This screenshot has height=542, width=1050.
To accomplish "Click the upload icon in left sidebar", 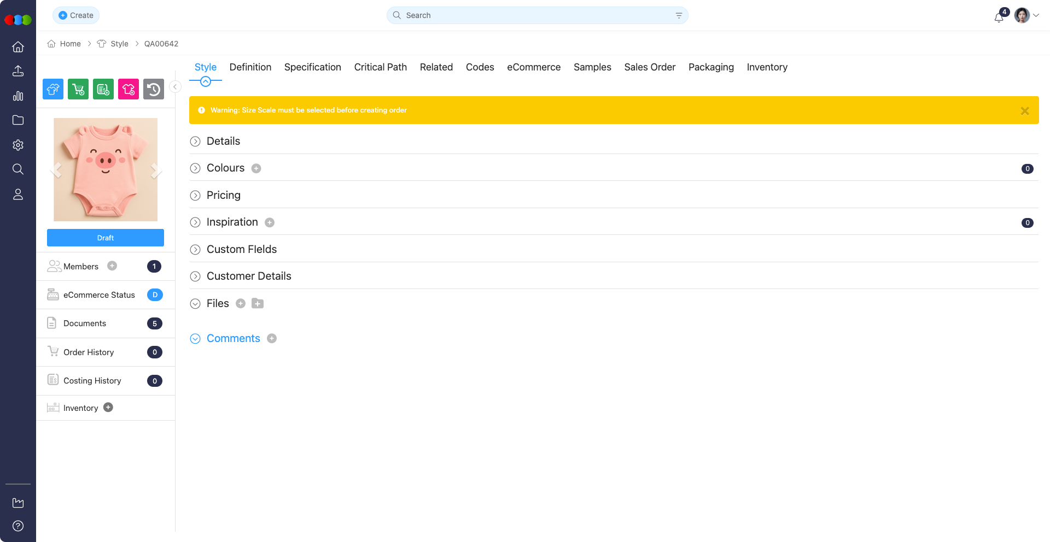I will pyautogui.click(x=18, y=71).
